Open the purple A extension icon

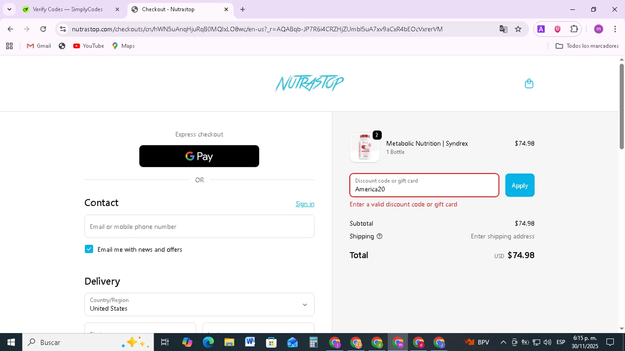(x=541, y=29)
